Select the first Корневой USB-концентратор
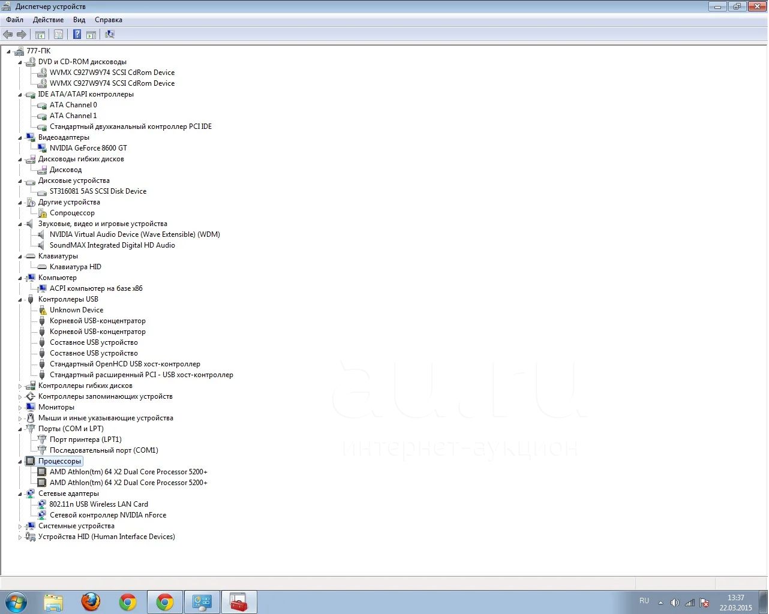This screenshot has height=614, width=769. [98, 321]
